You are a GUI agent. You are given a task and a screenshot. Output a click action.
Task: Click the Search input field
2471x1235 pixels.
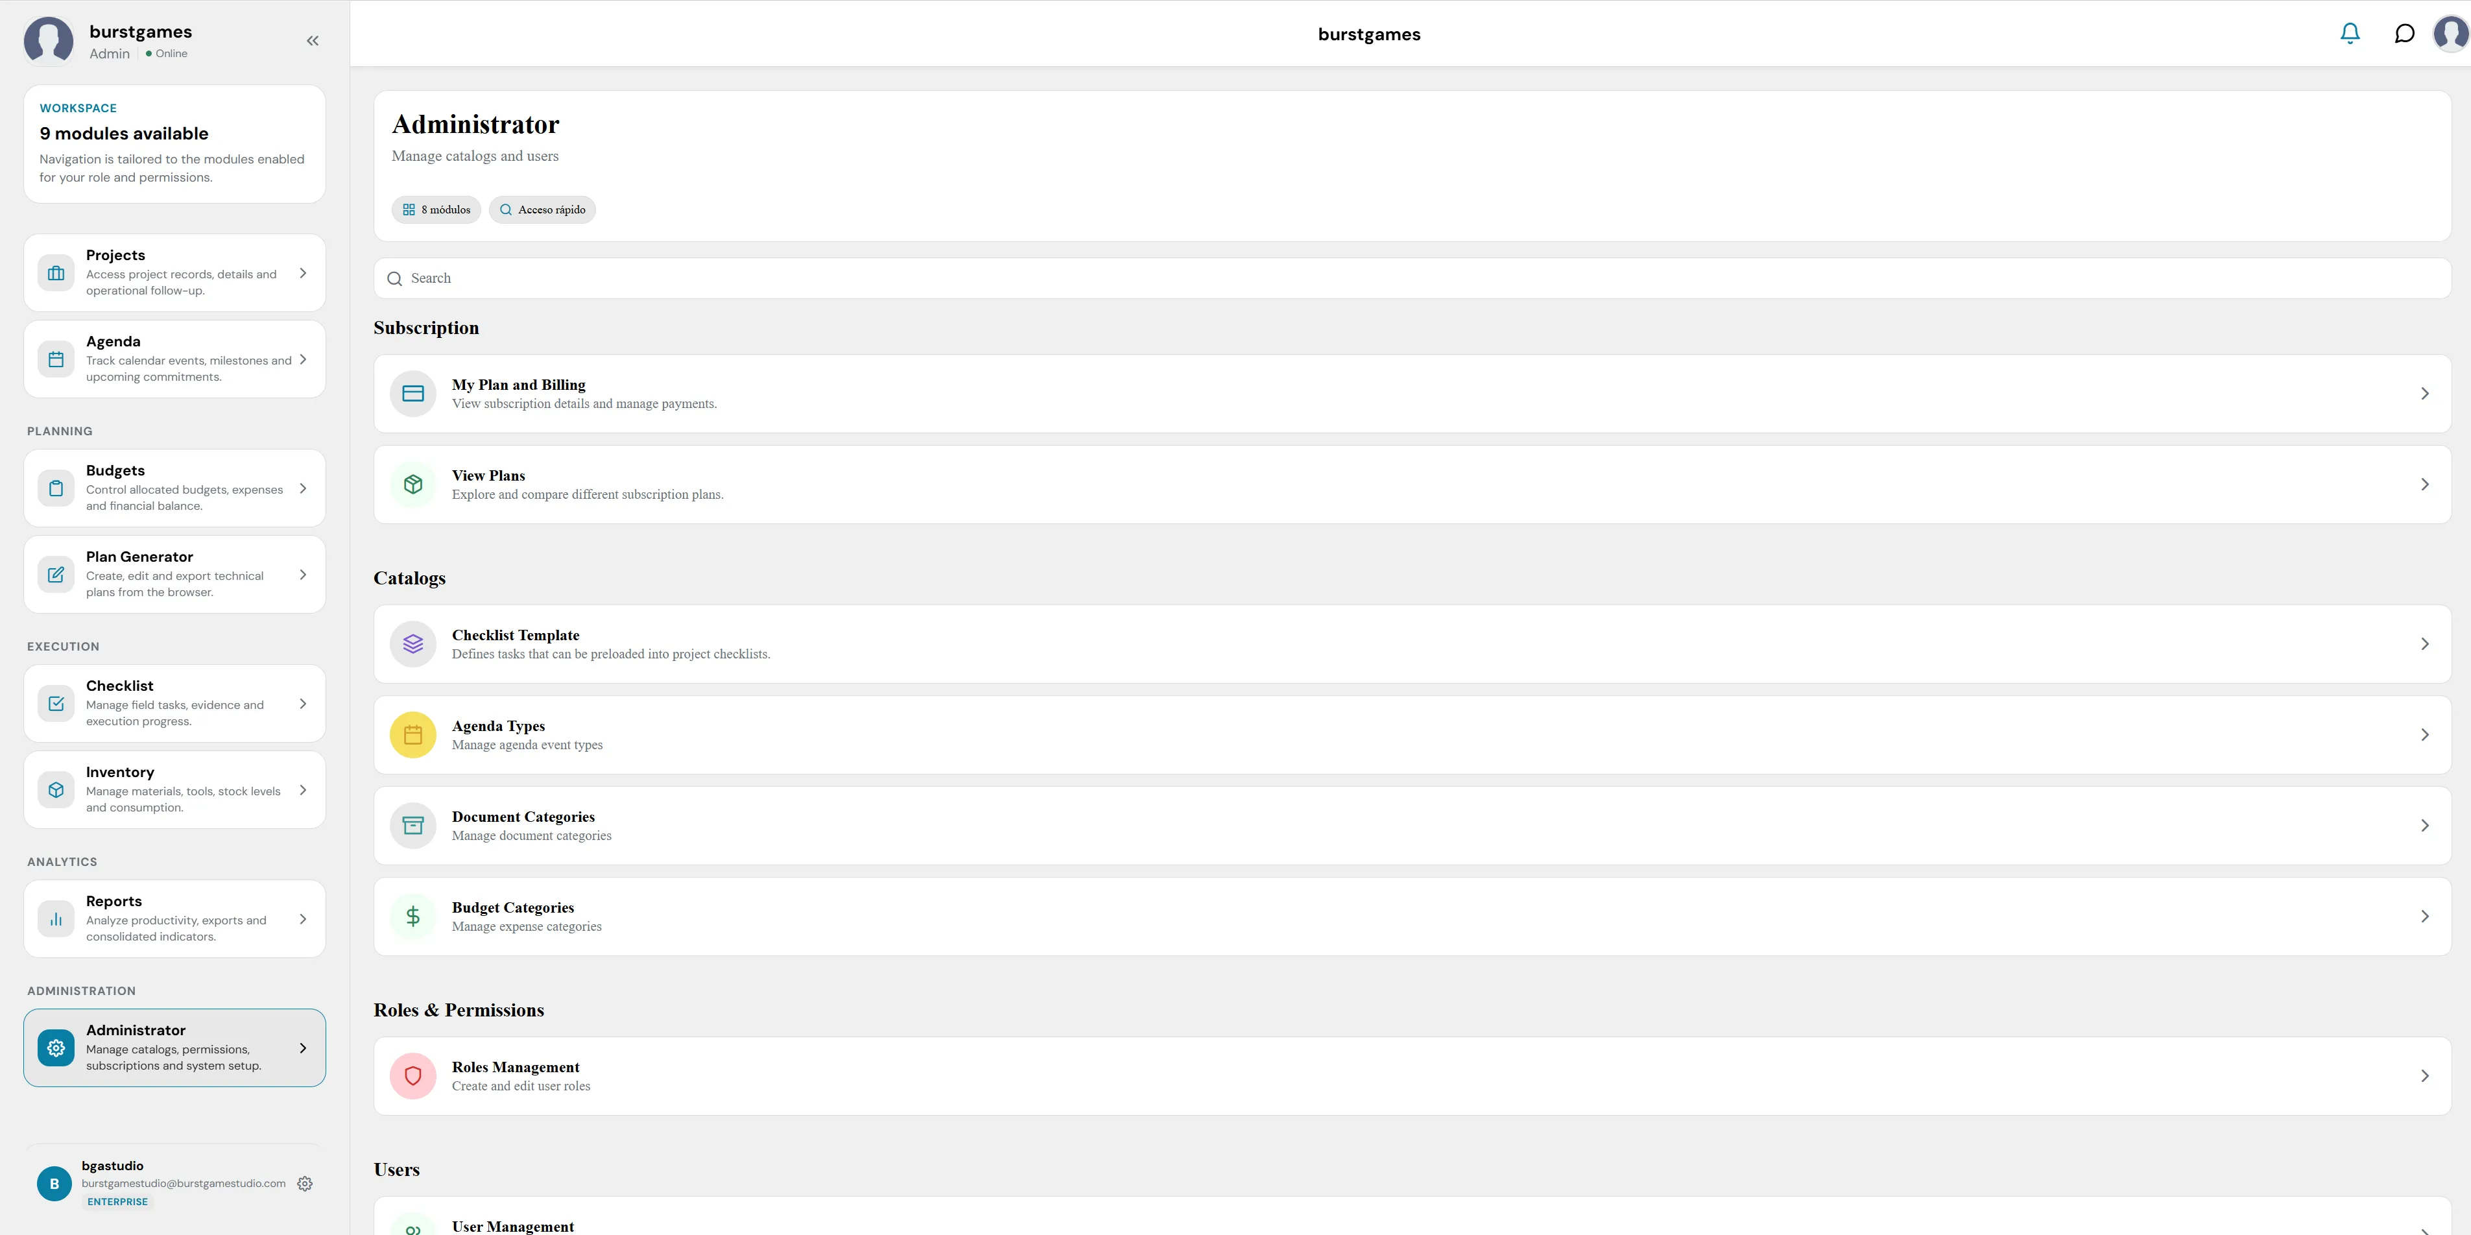[1412, 278]
